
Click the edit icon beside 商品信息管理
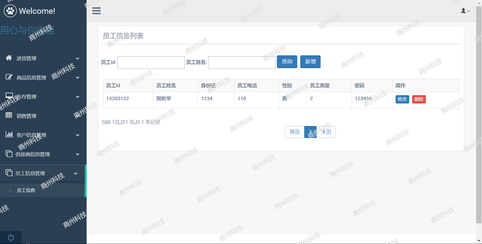tap(9, 77)
